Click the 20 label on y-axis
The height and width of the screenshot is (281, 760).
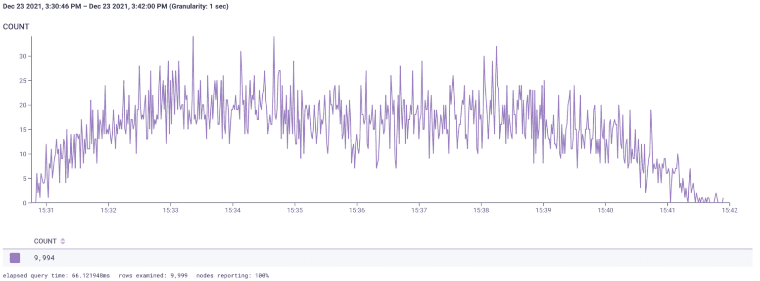(x=23, y=105)
